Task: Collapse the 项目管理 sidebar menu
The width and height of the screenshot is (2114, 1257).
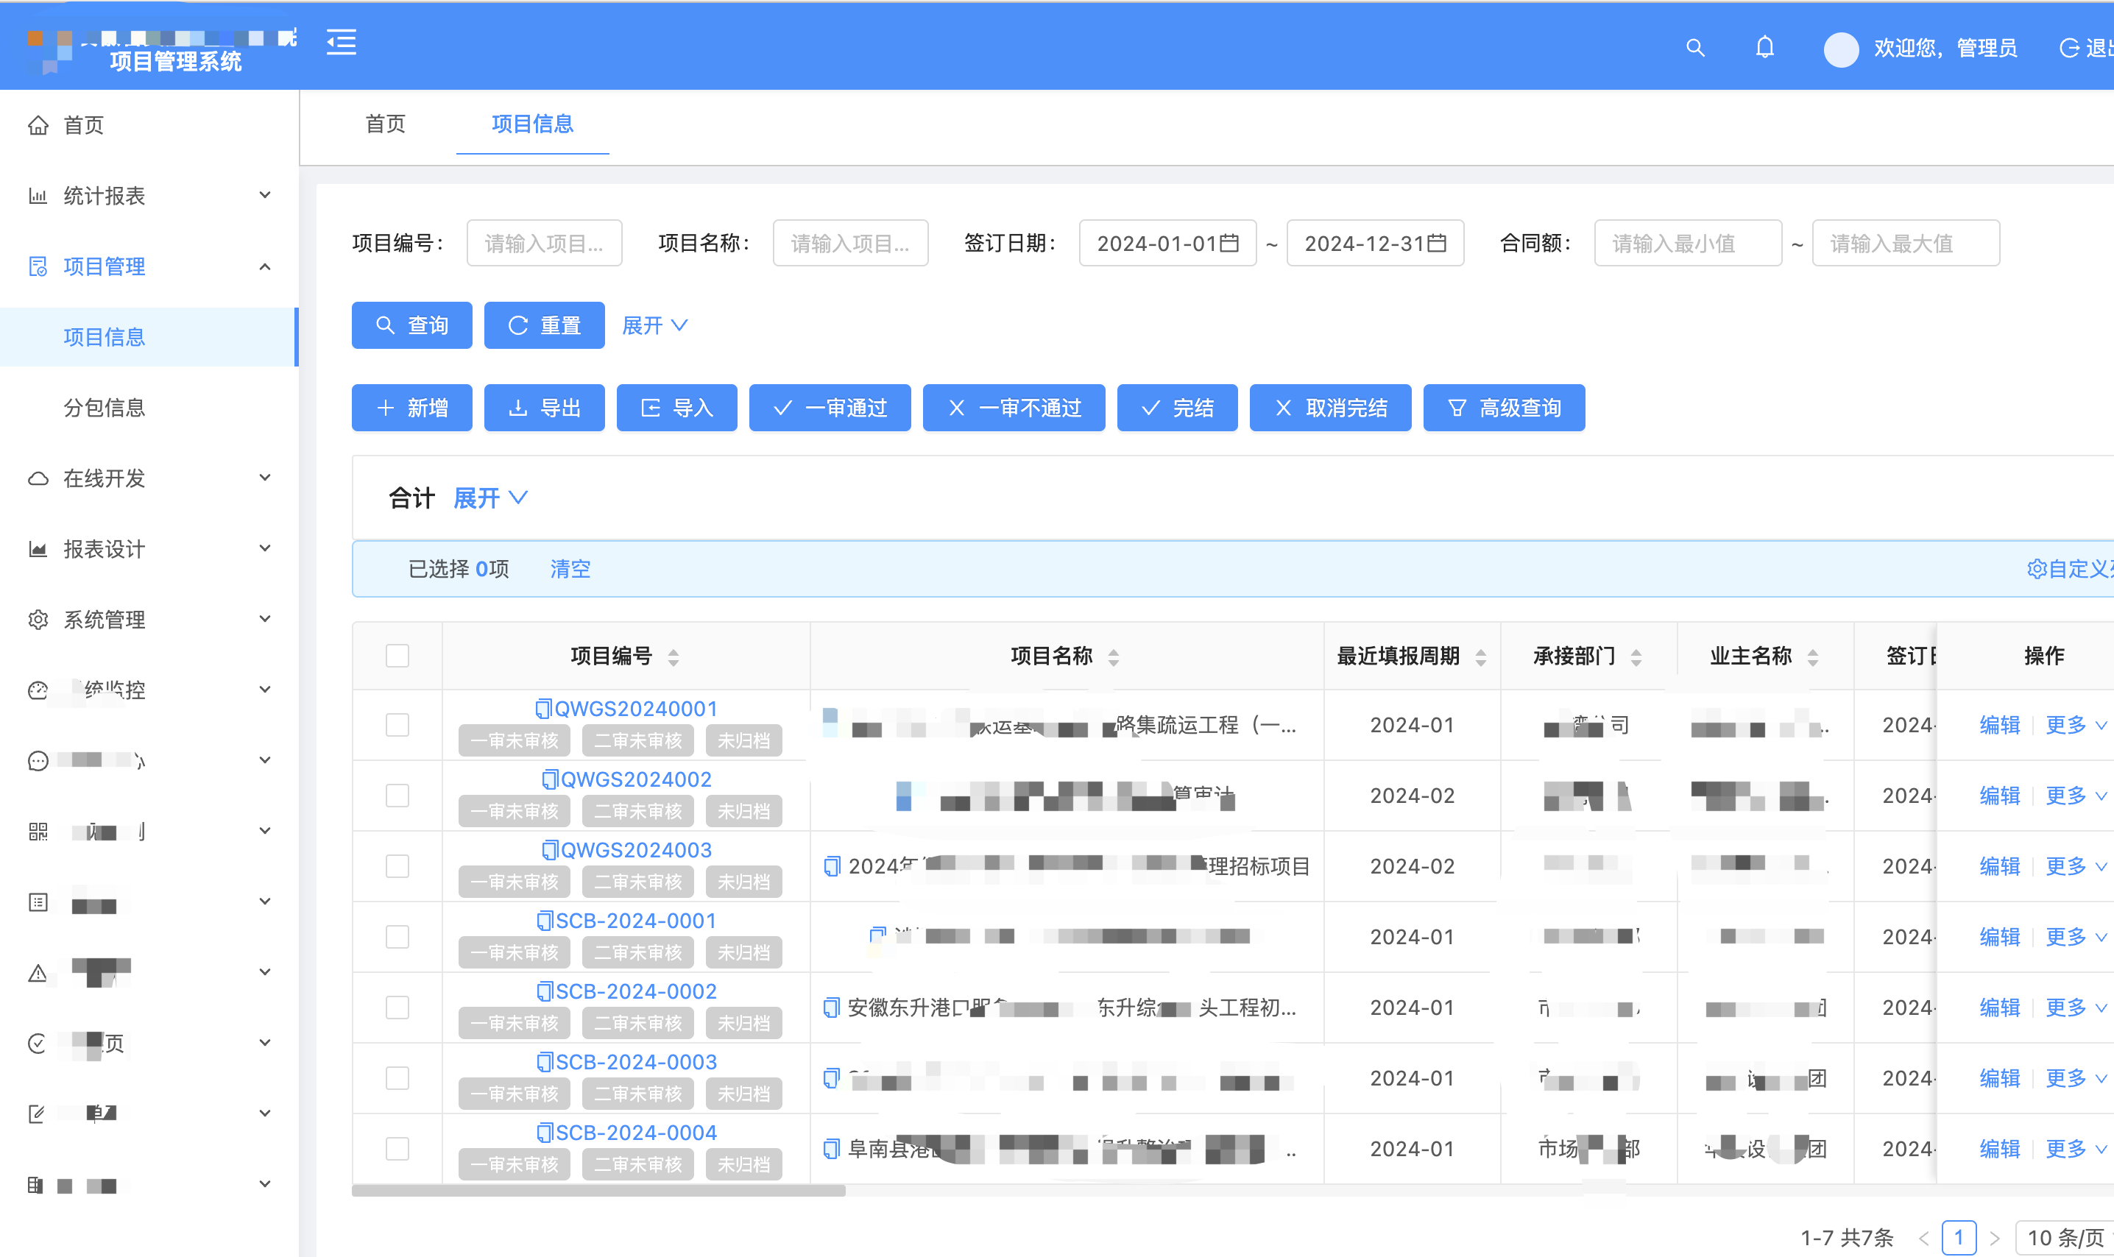Action: [264, 267]
